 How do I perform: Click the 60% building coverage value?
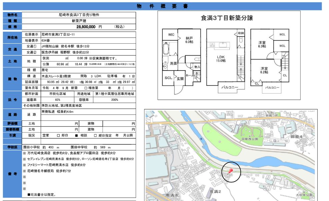point(57,100)
